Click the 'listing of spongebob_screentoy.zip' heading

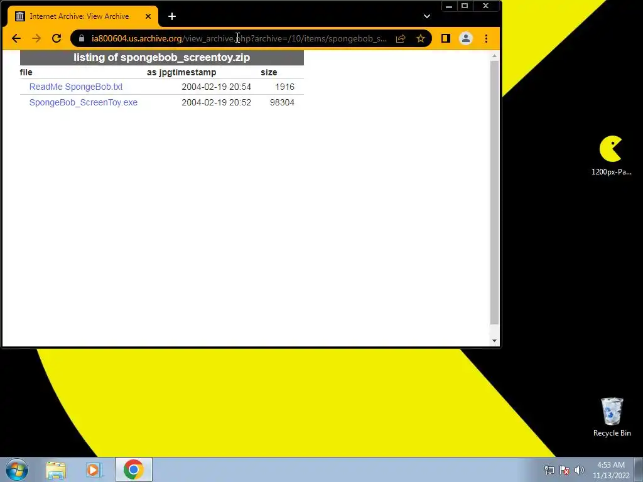[161, 57]
